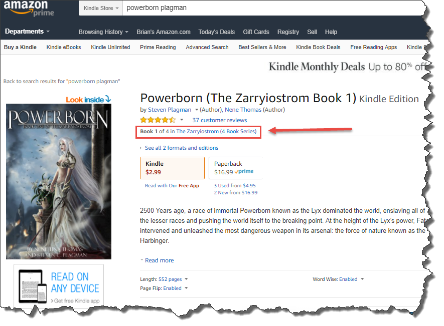Open Today's Deals in navigation bar
The image size is (444, 326).
[x=216, y=32]
